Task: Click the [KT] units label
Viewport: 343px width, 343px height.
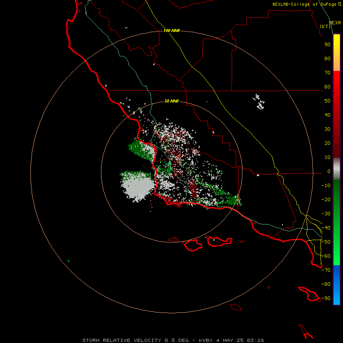Action: (x=325, y=26)
